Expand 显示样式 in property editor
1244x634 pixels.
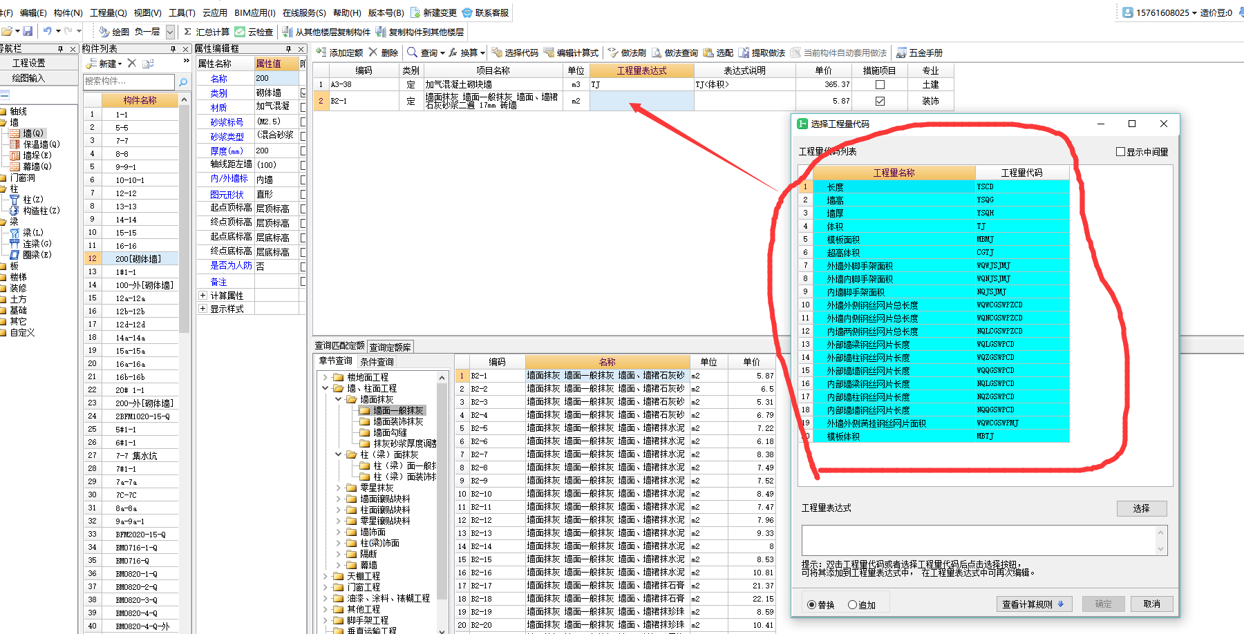click(203, 309)
